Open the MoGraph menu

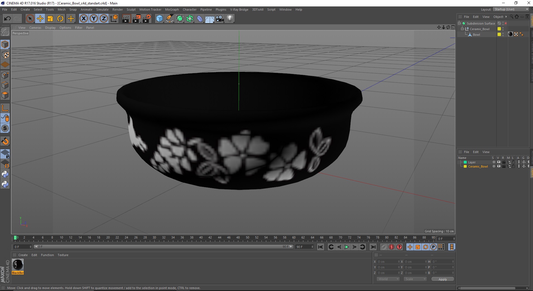pos(172,9)
